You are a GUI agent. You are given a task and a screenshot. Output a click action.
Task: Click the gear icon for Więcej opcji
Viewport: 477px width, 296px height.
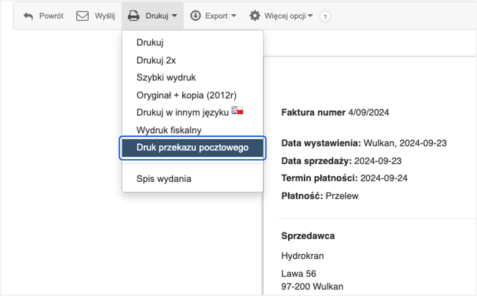click(254, 16)
